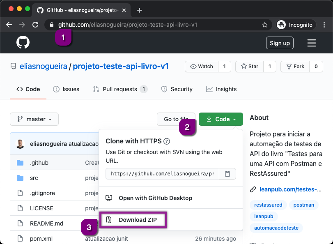This screenshot has width=333, height=244.
Task: Click the GitHub octocat logo
Action: (23, 42)
